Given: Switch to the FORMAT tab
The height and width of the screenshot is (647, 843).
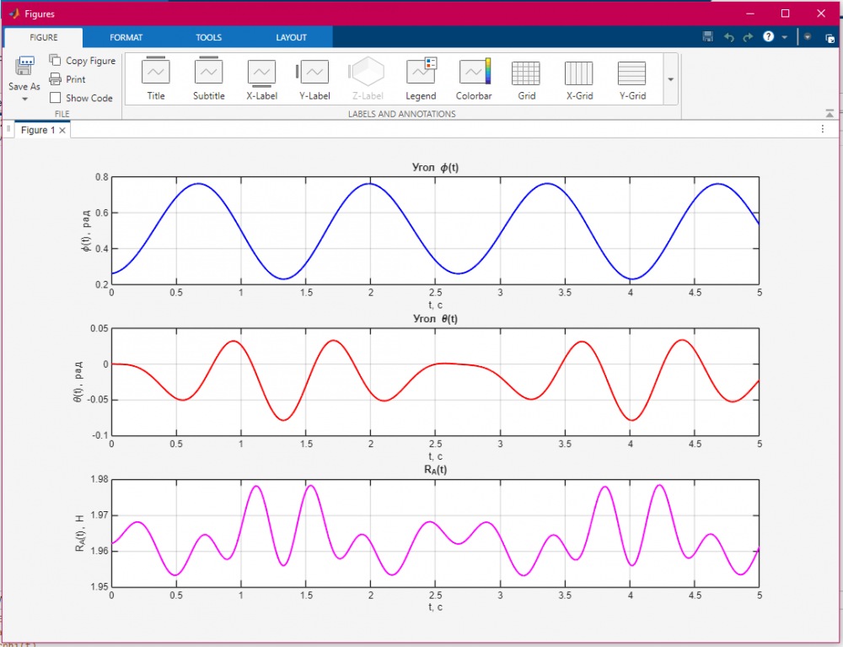Looking at the screenshot, I should coord(126,37).
